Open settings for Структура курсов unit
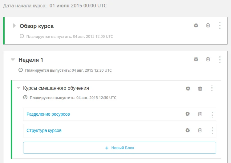Screen dimensions: 231x163 coord(188,130)
